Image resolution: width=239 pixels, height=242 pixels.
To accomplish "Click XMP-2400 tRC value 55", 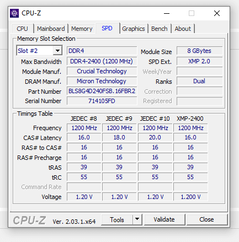I will (x=190, y=177).
